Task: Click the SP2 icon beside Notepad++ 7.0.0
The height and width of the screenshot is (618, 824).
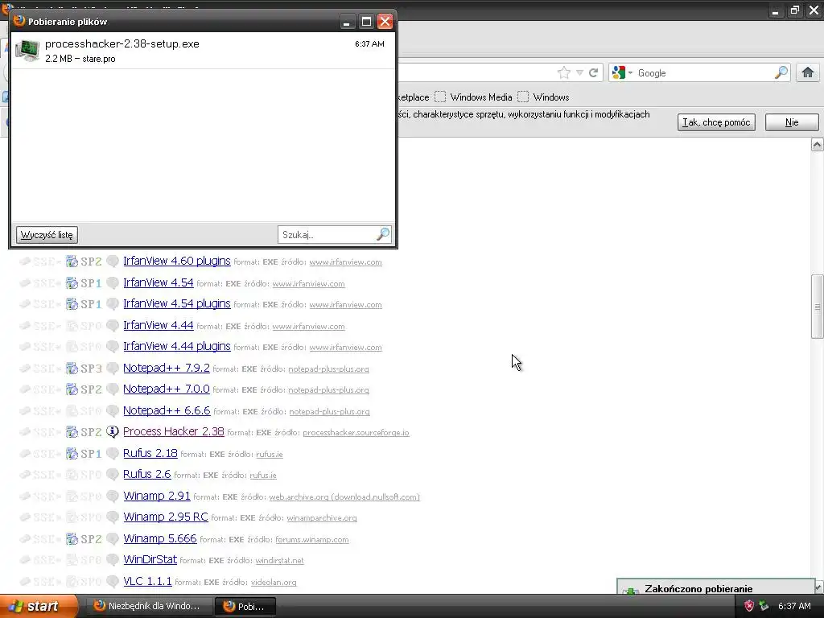Action: pos(84,389)
